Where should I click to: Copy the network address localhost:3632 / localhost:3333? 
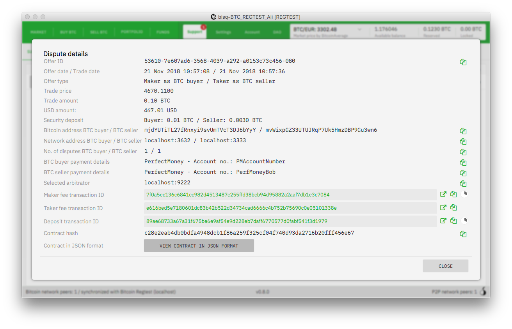click(463, 142)
